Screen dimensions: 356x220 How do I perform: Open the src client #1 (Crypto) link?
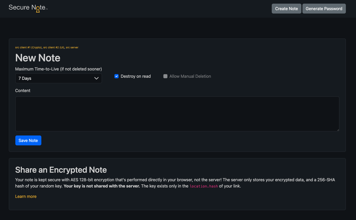click(x=28, y=47)
